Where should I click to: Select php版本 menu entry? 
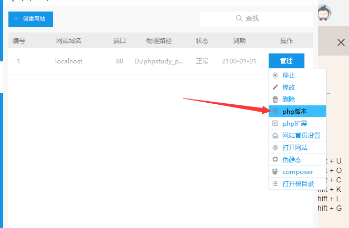[298, 111]
